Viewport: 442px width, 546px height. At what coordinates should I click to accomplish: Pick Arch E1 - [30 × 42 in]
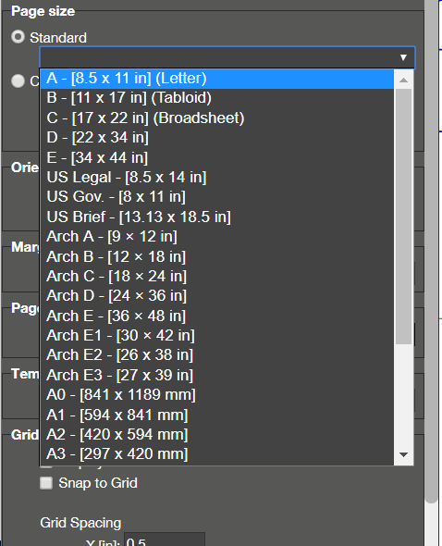217,335
